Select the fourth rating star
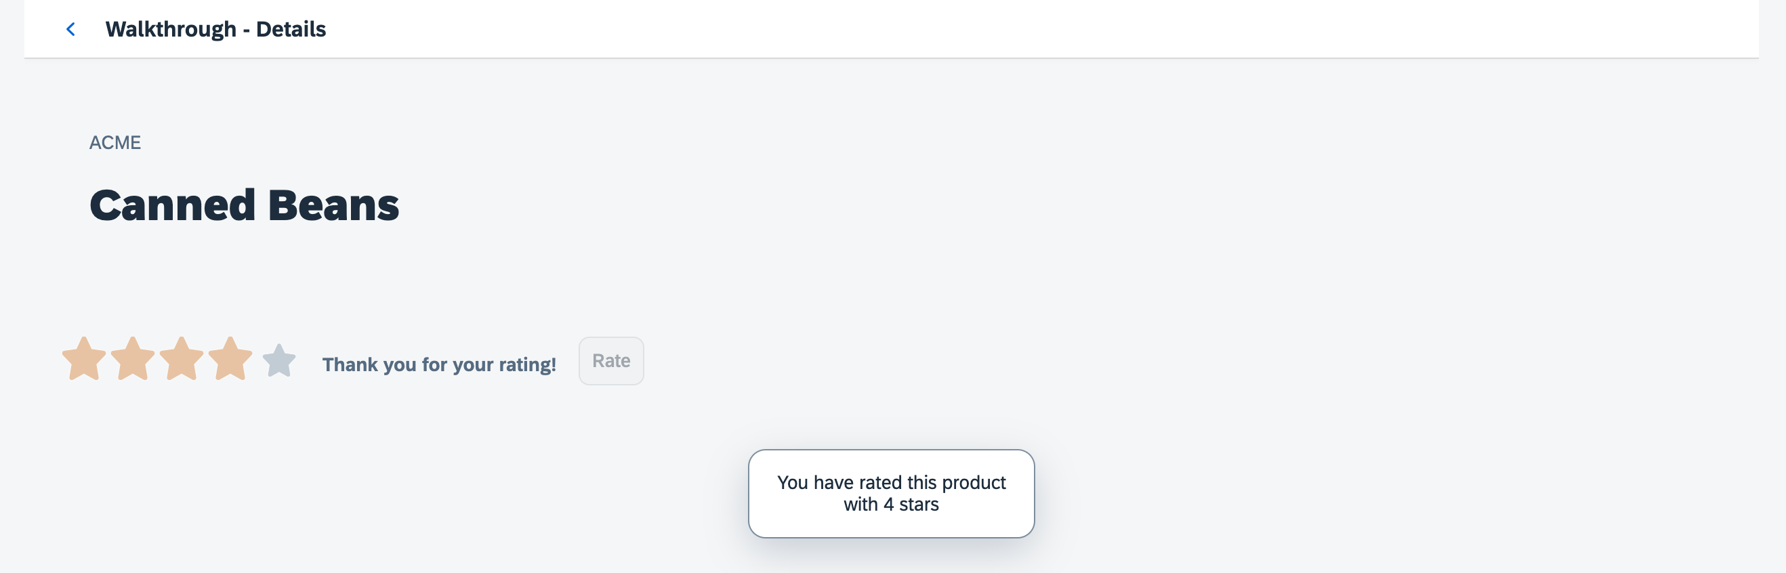1786x573 pixels. click(230, 359)
